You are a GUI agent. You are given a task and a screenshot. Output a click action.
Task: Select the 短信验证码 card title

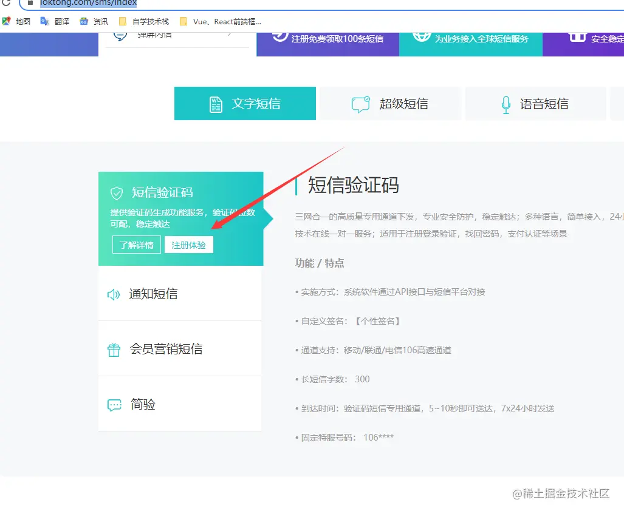coord(162,192)
